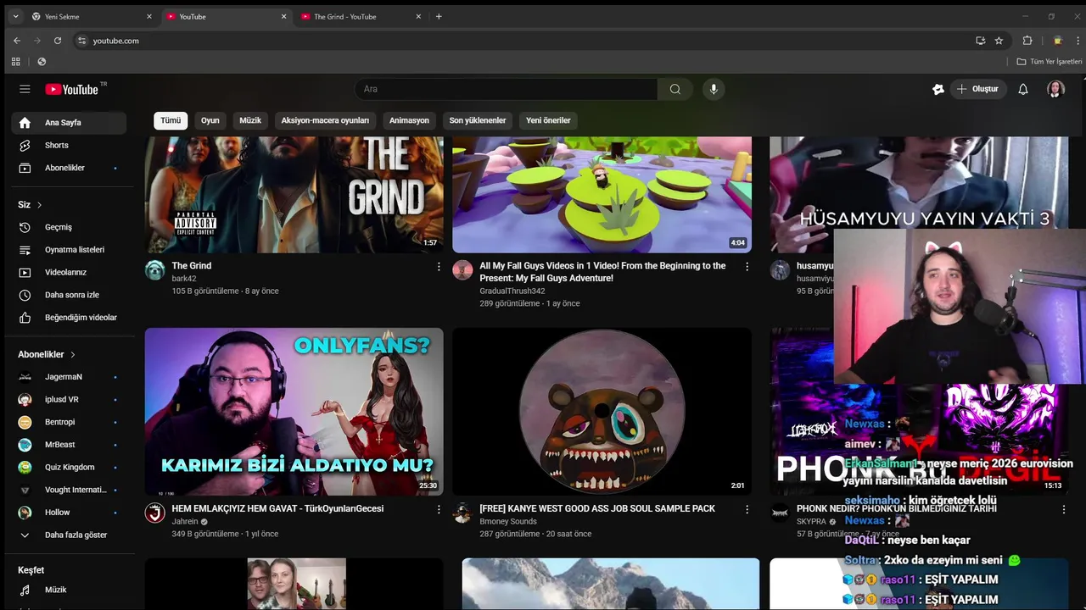1086x610 pixels.
Task: Go to Ana Sayfa in sidebar
Action: (x=69, y=122)
